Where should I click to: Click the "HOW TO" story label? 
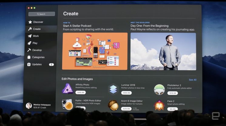pos(67,23)
